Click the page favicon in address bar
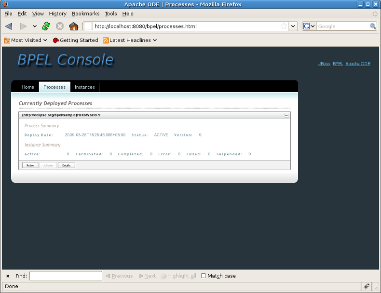The height and width of the screenshot is (293, 381). 88,26
